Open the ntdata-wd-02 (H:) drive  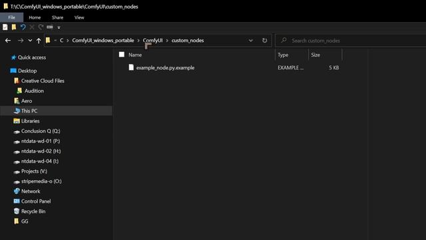[41, 151]
